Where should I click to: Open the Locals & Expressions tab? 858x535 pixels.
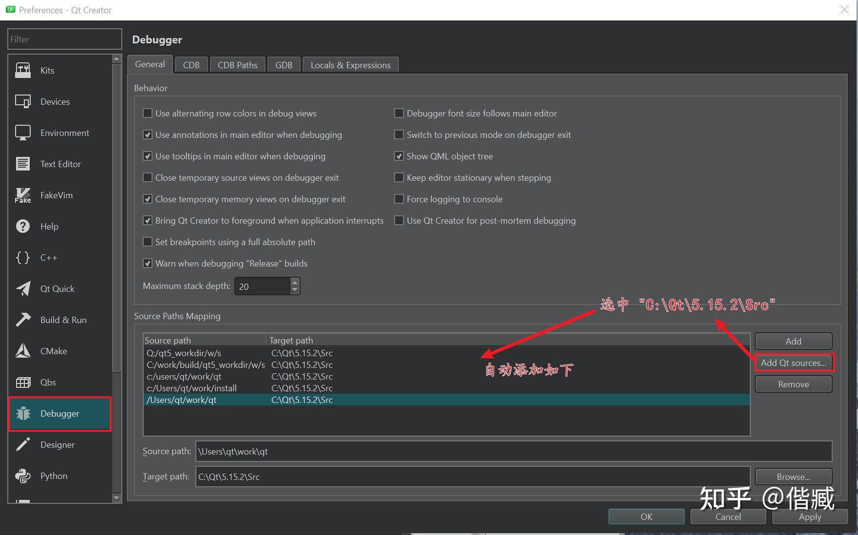click(351, 65)
